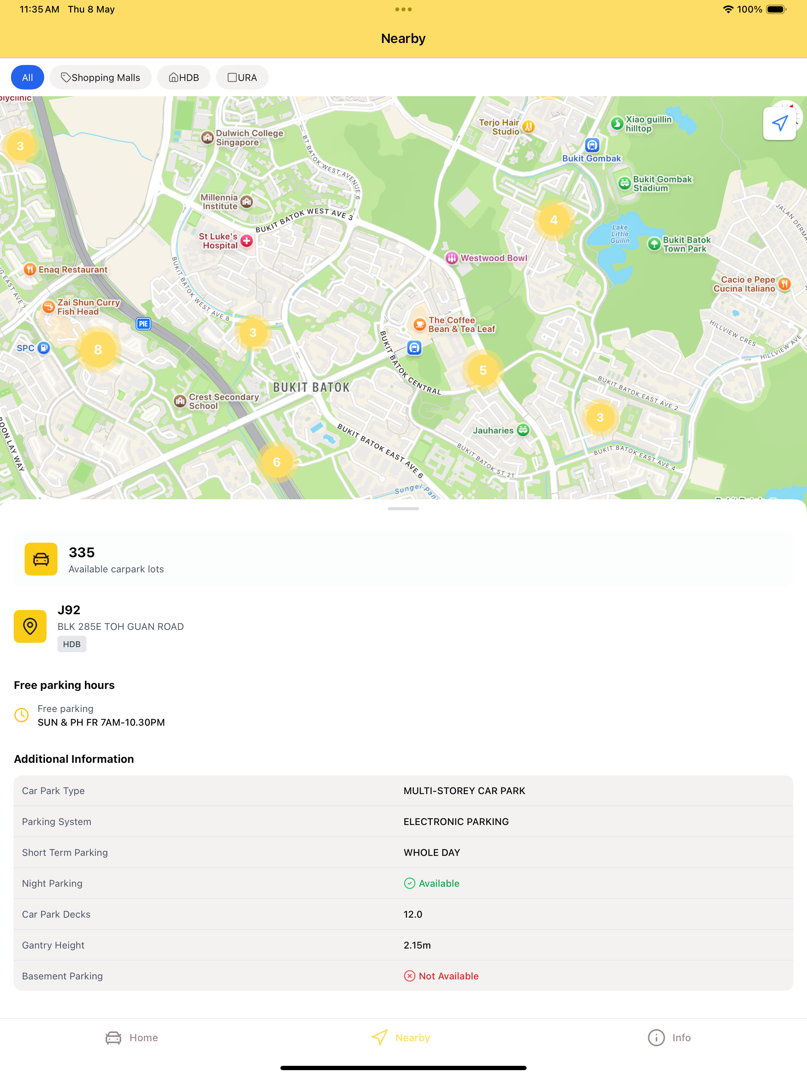Tap the carpark cluster marker labeled 6
The image size is (807, 1076).
point(277,462)
